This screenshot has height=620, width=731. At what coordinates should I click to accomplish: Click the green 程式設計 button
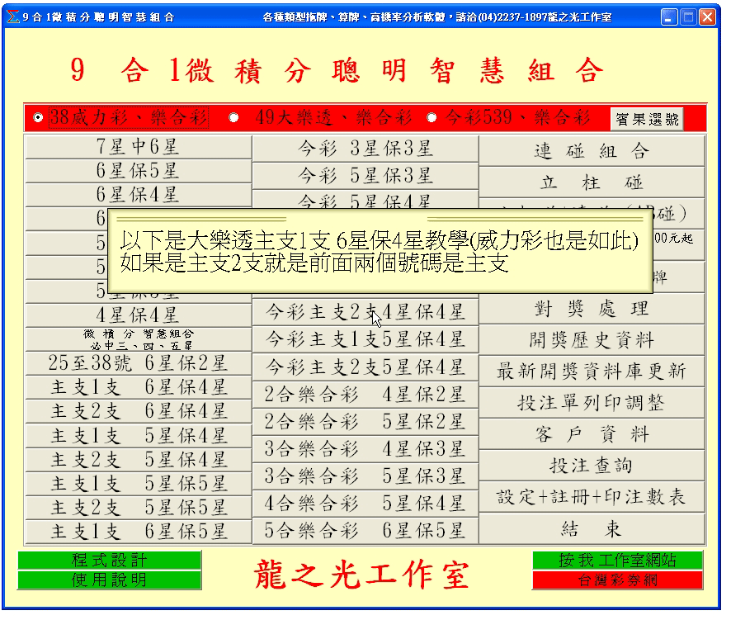coord(110,560)
